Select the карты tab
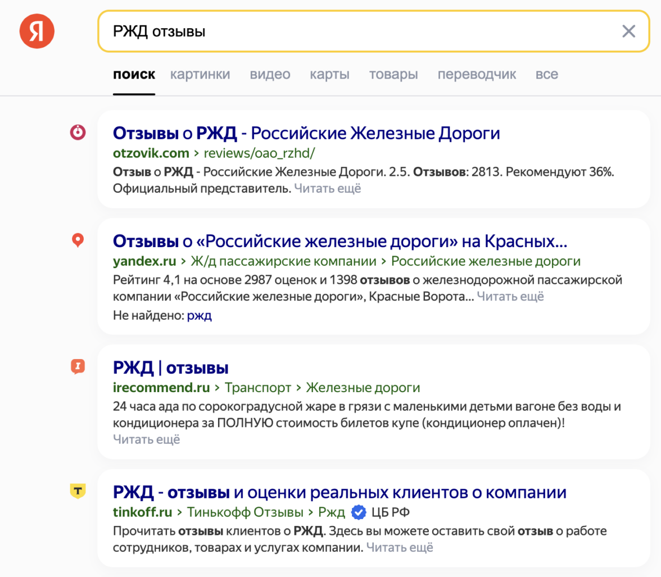 [x=329, y=75]
